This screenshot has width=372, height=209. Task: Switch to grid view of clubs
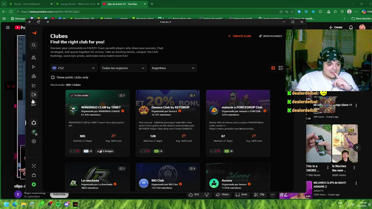pos(273,68)
